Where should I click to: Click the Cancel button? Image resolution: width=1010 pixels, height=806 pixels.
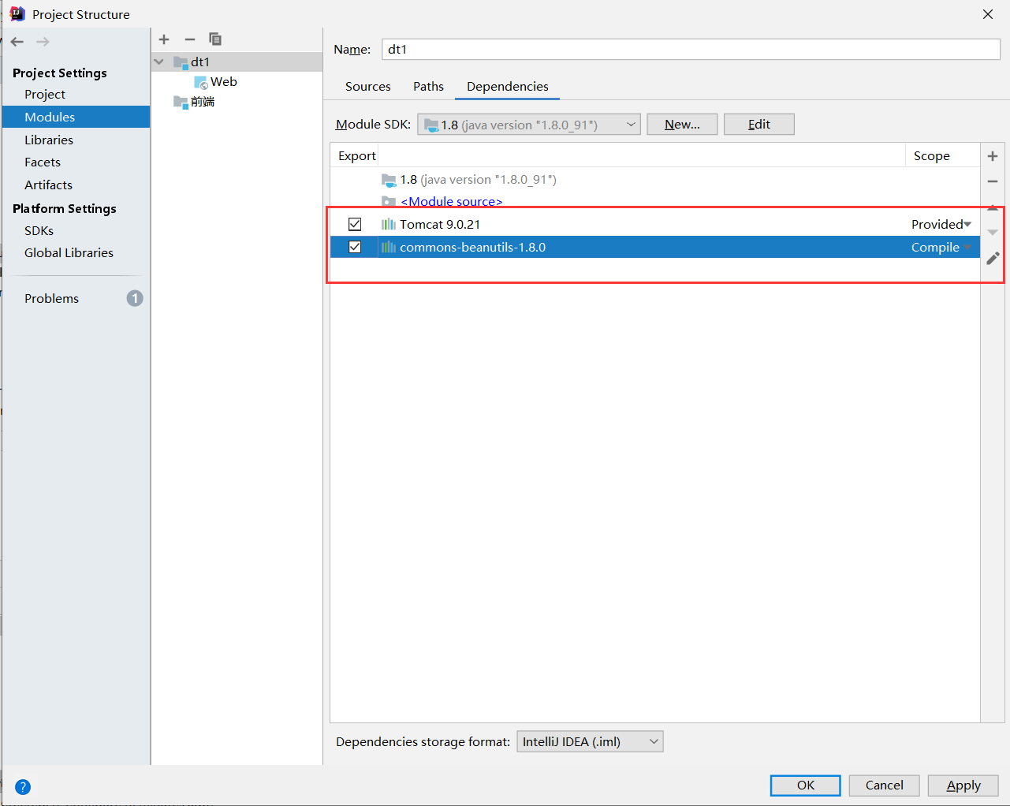click(884, 785)
